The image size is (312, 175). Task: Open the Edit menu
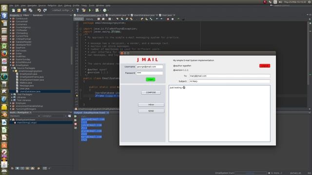(x=17, y=5)
